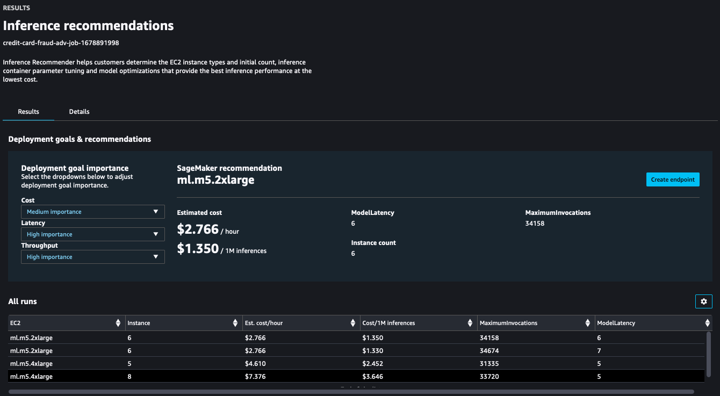Screen dimensions: 720x396
Task: Sort table by Instance column arrows
Action: [x=235, y=323]
